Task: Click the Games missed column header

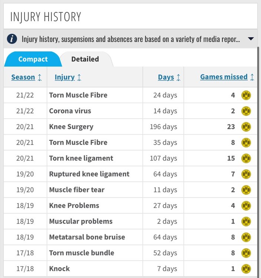Action: [224, 77]
